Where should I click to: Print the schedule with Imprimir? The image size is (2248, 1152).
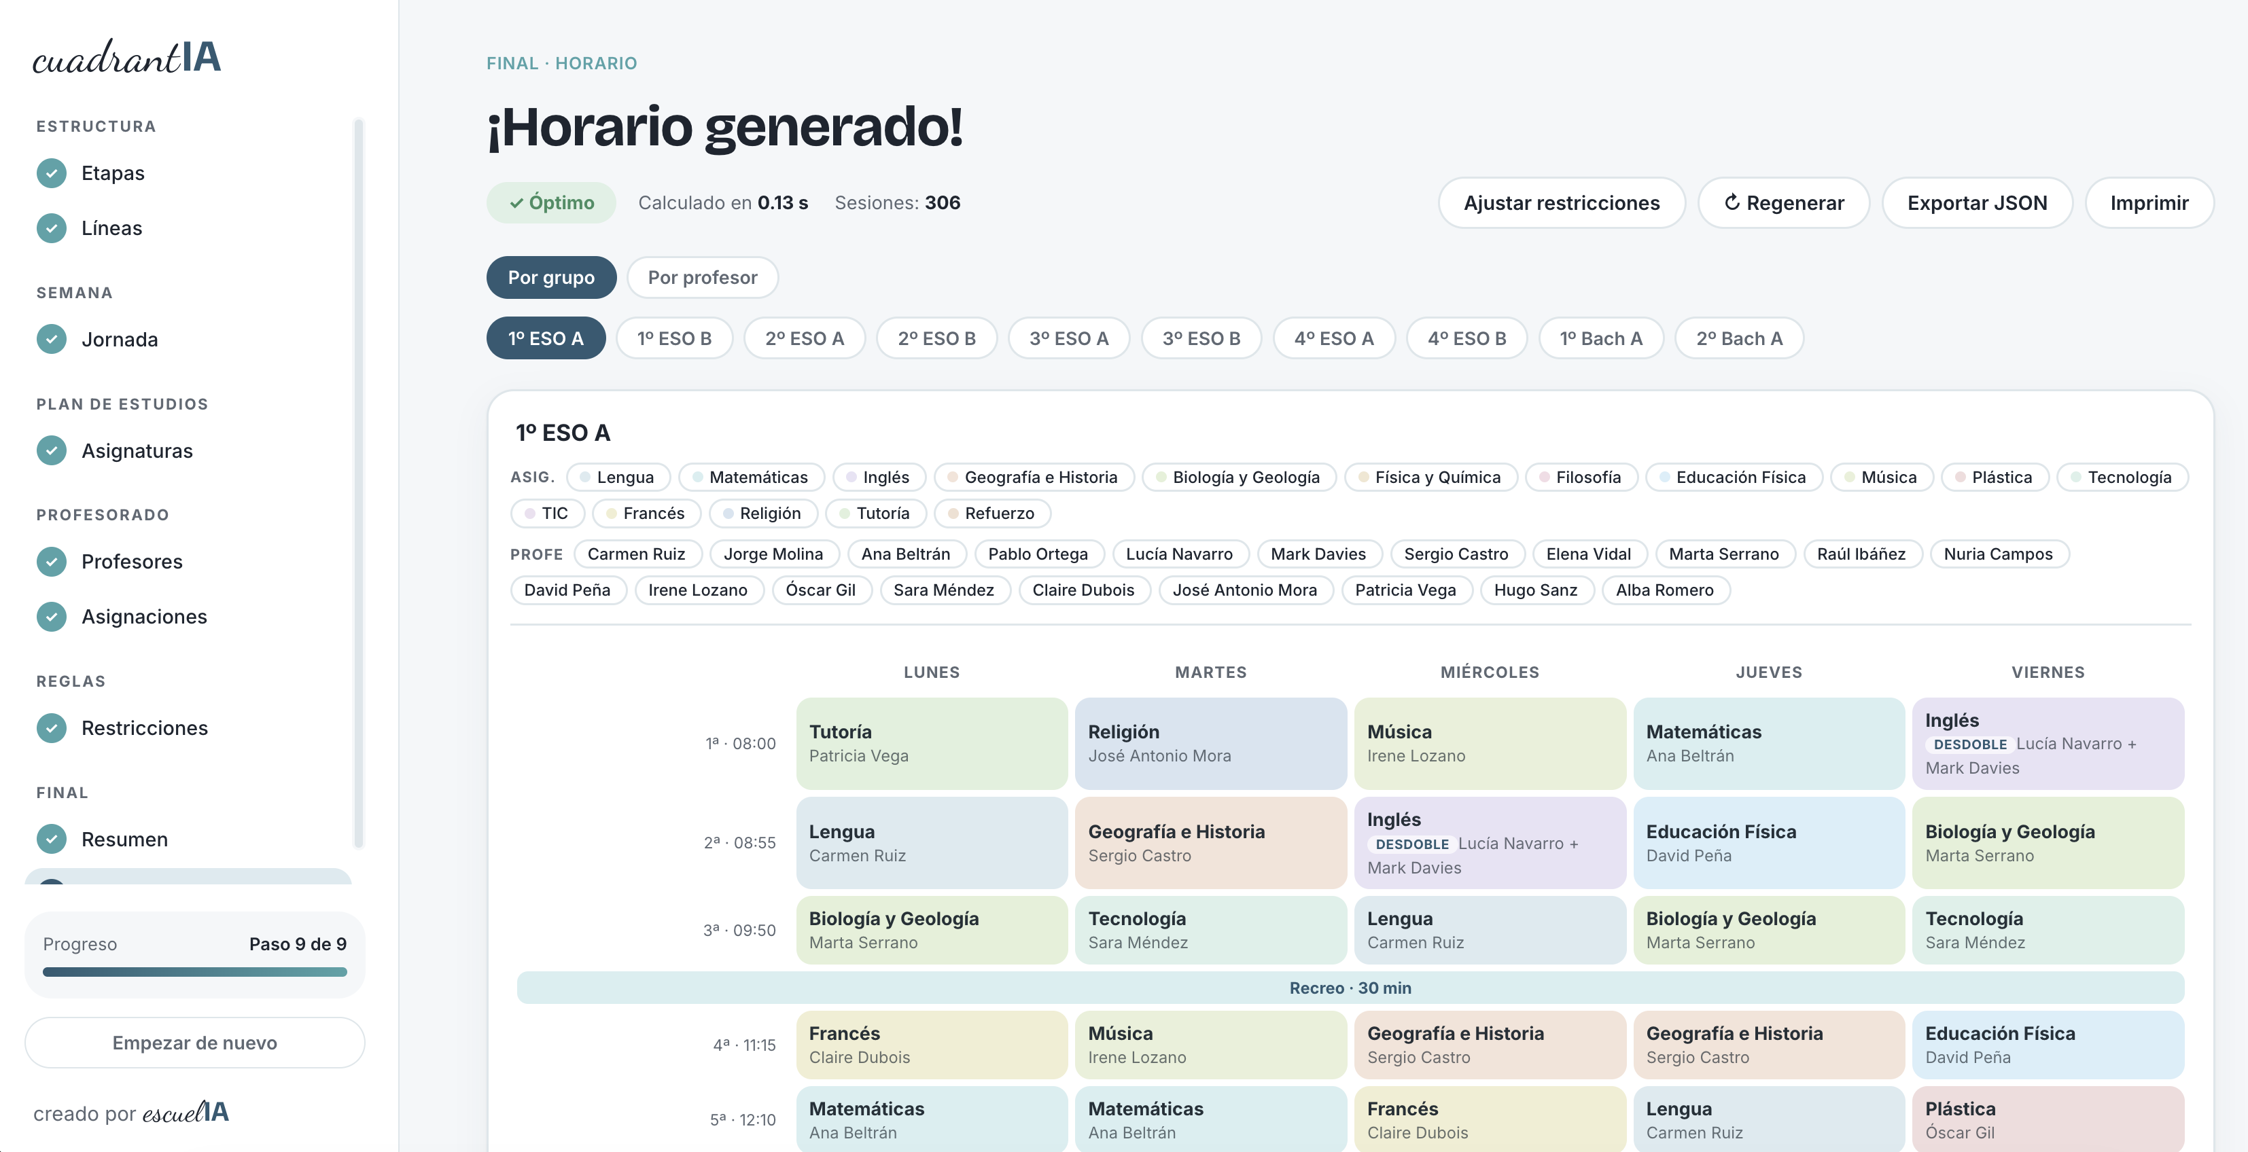coord(2149,202)
